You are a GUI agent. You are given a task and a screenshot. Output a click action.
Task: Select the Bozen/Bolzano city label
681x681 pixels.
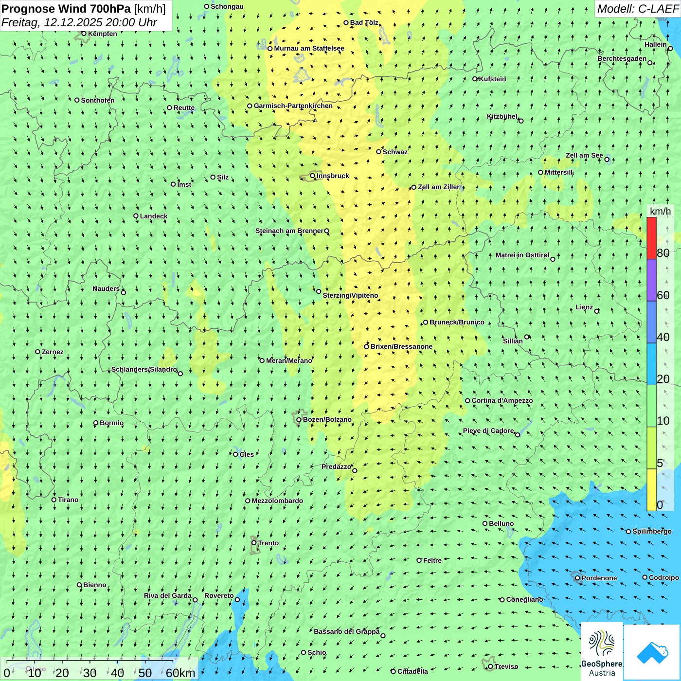[327, 419]
